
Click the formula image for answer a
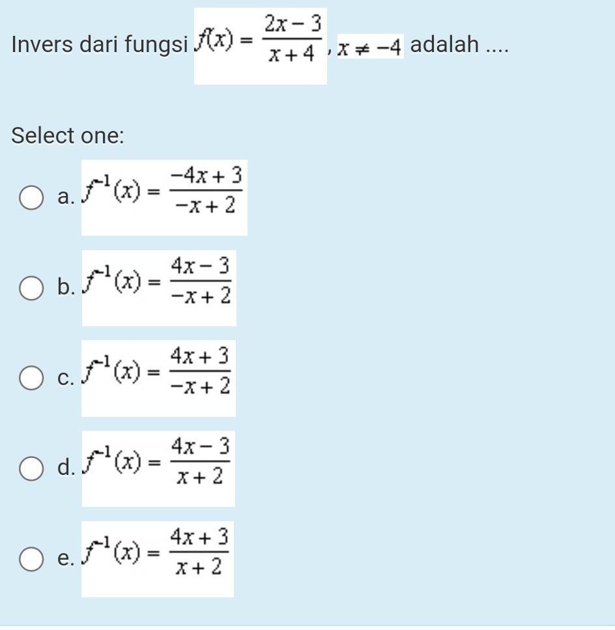tap(164, 197)
